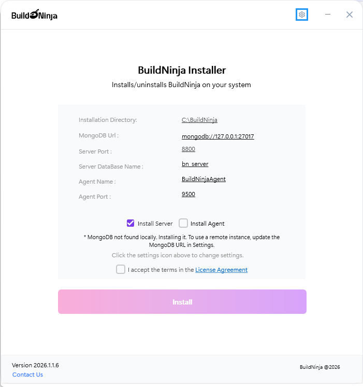Uncheck the Install Server checkbox
Screen dimensions: 363x387
[x=130, y=223]
